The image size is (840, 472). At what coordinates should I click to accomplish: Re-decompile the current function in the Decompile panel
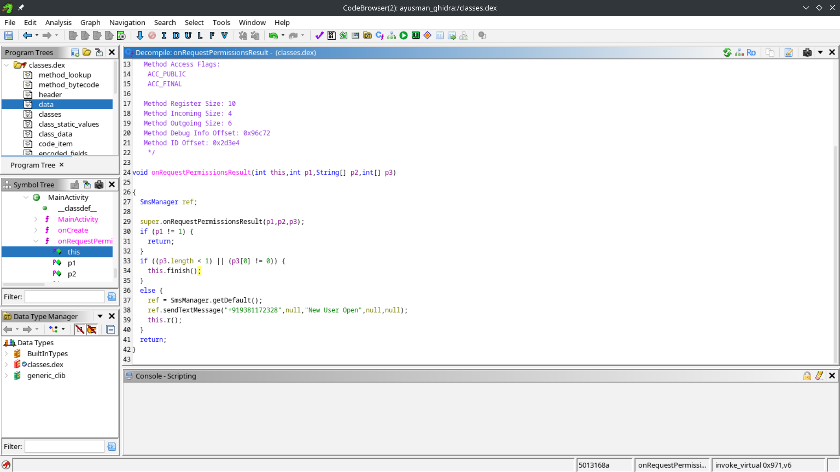tap(728, 52)
